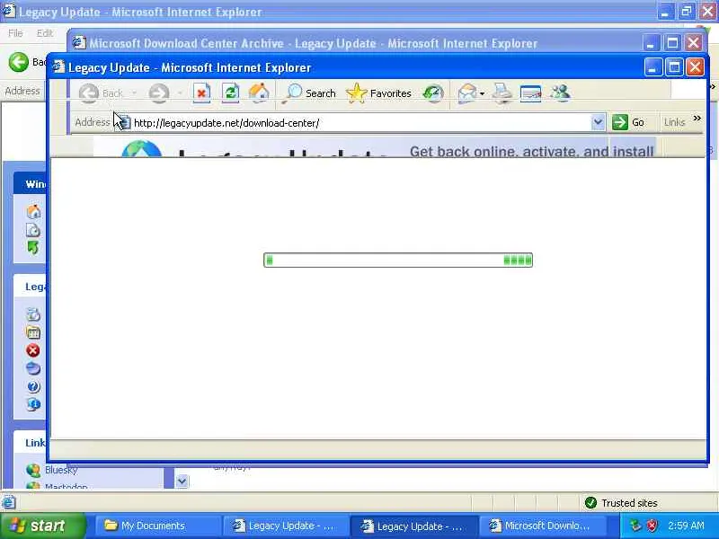
Task: Expand the Mail button dropdown arrow
Action: click(482, 93)
